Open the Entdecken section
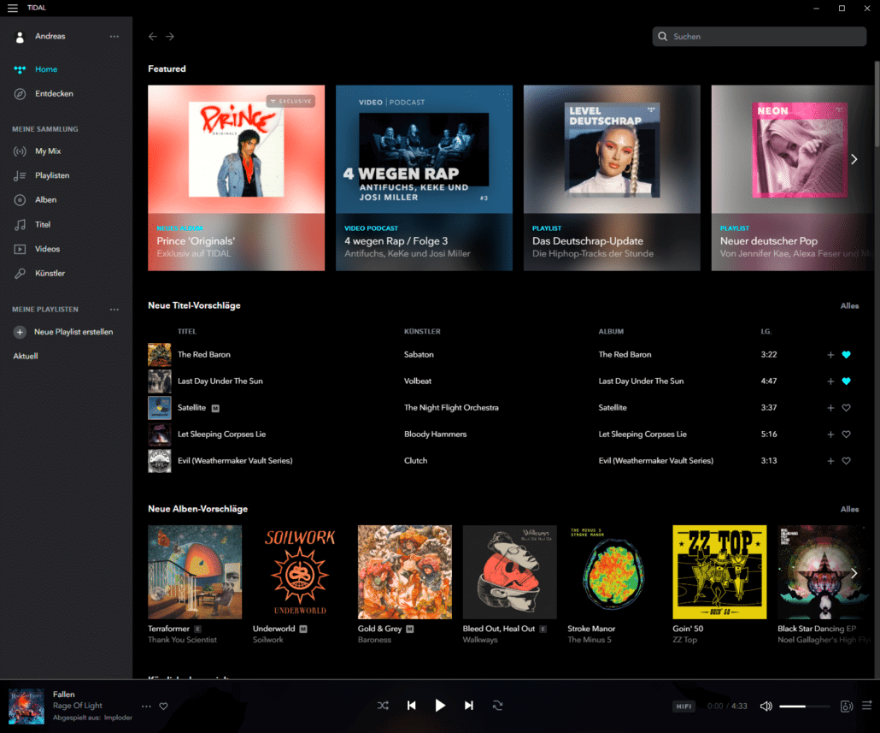The image size is (880, 733). [54, 94]
